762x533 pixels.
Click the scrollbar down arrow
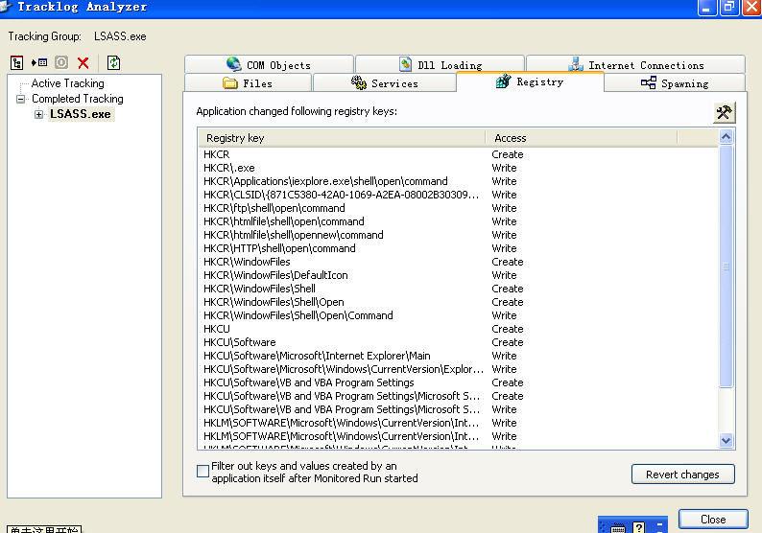coord(726,440)
